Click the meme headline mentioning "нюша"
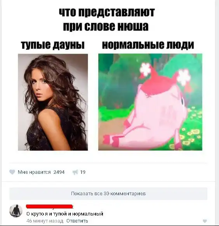The width and height of the screenshot is (219, 226). point(107,19)
